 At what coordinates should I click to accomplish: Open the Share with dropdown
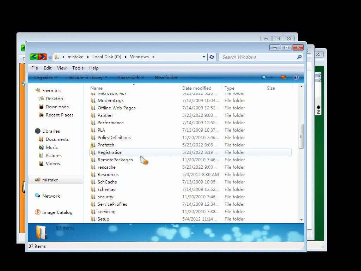click(x=131, y=77)
